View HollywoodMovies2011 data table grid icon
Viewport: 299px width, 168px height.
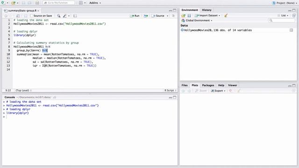click(x=291, y=30)
